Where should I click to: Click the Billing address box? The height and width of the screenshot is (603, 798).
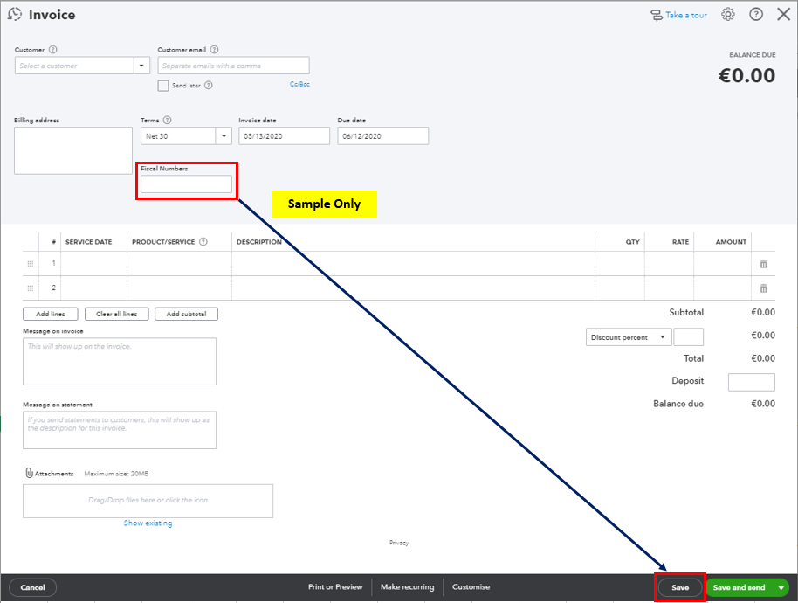click(73, 150)
